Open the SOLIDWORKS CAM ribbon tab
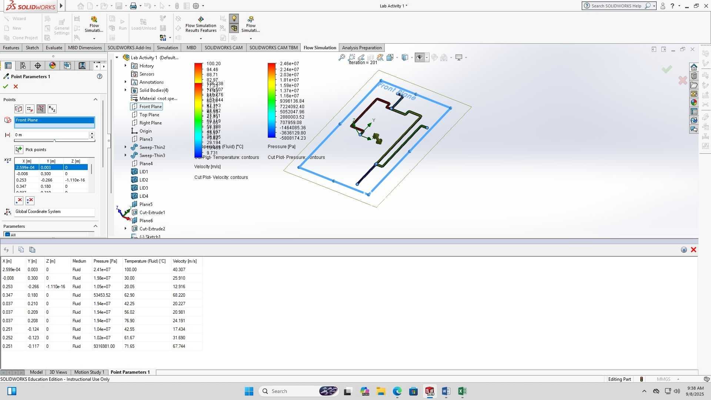The height and width of the screenshot is (400, 711). 224,48
